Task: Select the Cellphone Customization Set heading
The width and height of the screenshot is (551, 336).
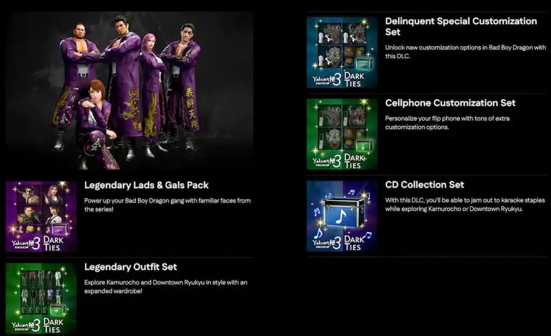Action: pyautogui.click(x=450, y=103)
